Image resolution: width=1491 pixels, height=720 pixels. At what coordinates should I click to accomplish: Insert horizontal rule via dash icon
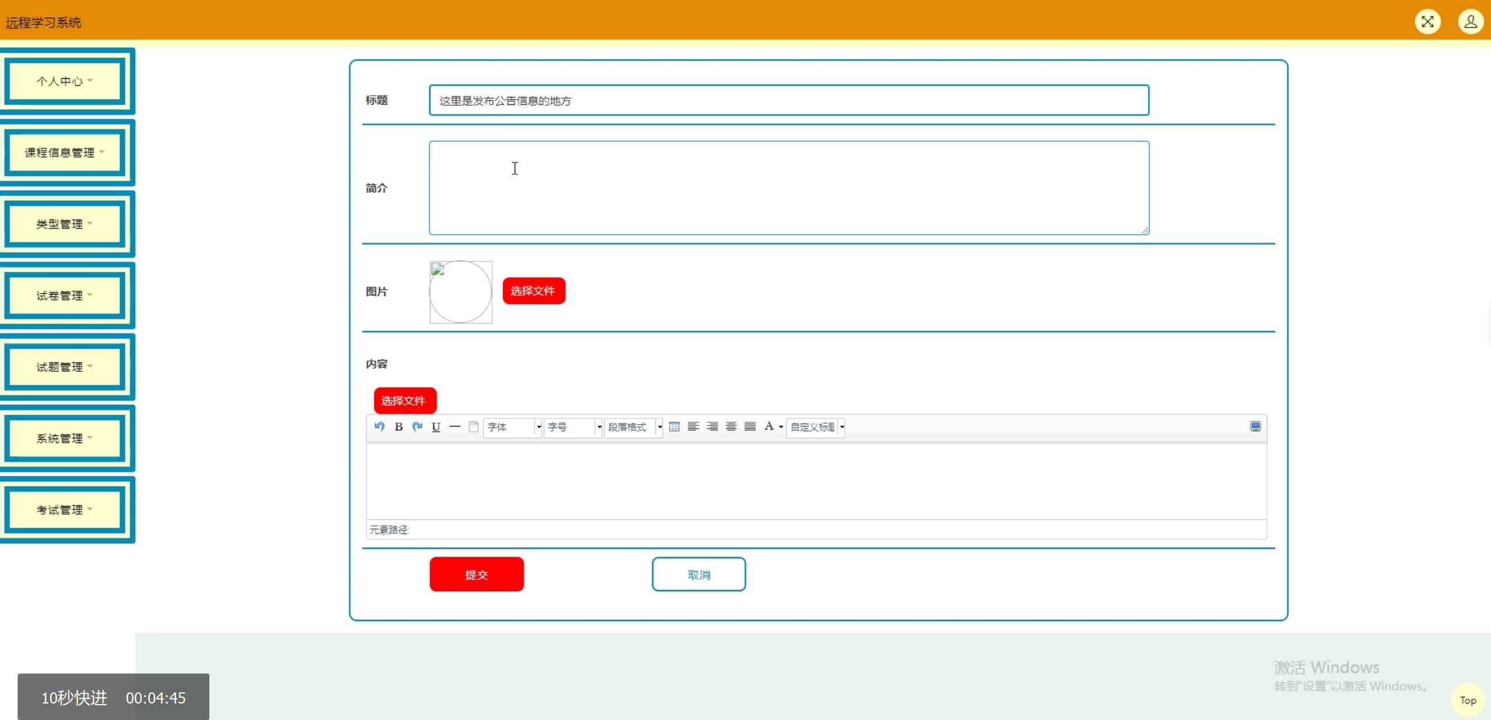455,426
